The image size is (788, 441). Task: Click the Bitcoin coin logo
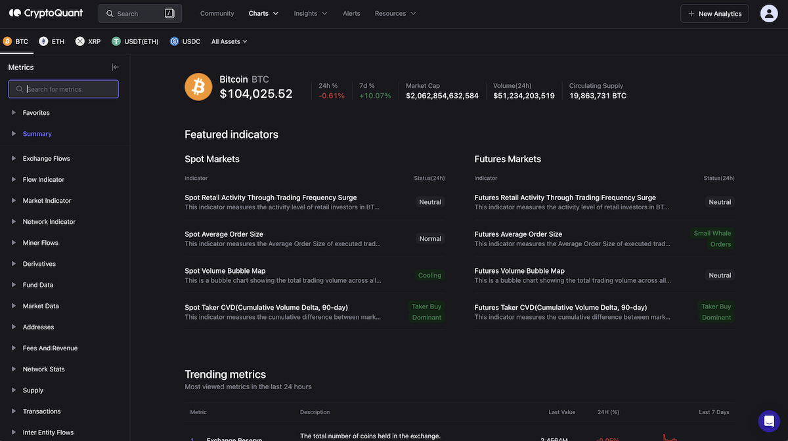[198, 87]
